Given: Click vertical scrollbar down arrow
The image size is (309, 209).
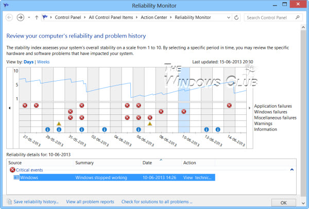Looking at the screenshot, I should point(303,203).
